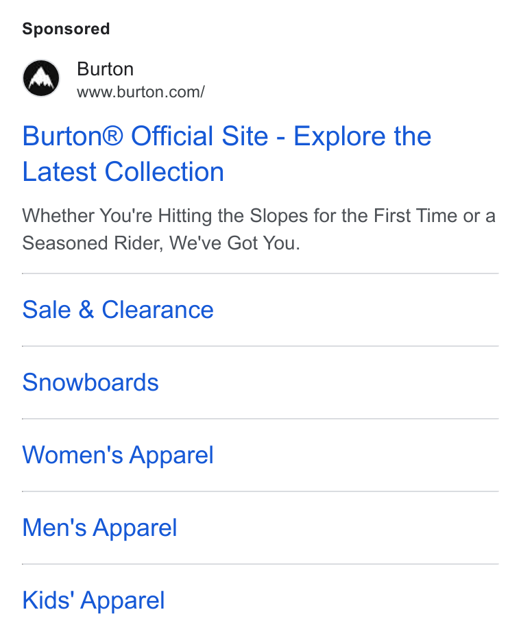Click the Burton mountain logo icon
Screen dimensions: 521x636
(41, 78)
